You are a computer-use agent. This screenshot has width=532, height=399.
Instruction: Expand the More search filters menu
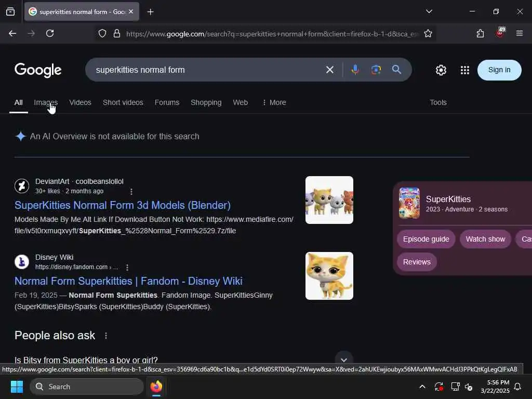click(x=274, y=102)
